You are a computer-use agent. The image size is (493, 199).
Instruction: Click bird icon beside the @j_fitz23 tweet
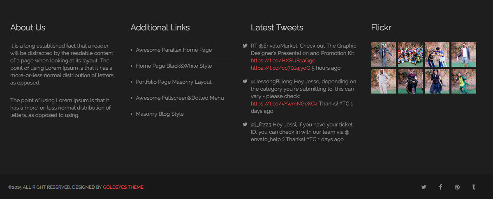pos(245,125)
